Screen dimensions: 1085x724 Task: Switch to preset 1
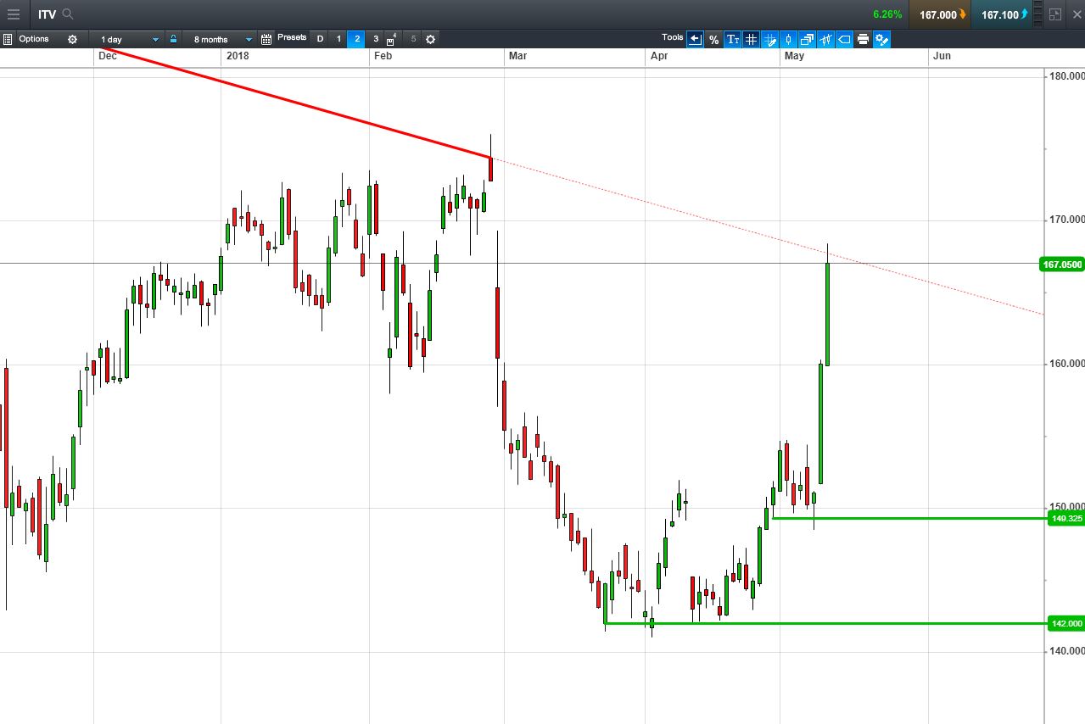click(338, 39)
